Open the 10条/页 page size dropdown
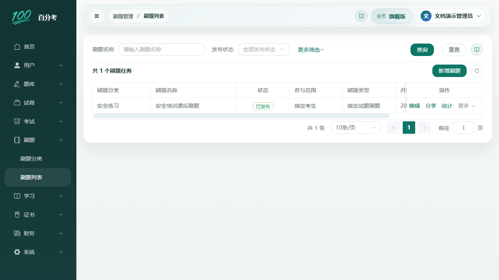 pos(356,128)
